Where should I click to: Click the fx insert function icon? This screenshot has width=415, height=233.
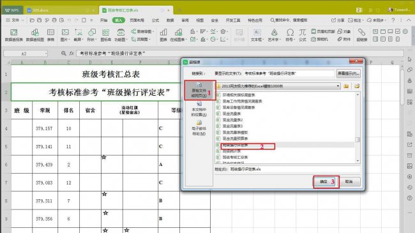pyautogui.click(x=72, y=53)
